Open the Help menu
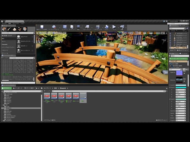The width and height of the screenshot is (190, 142). tap(23, 24)
